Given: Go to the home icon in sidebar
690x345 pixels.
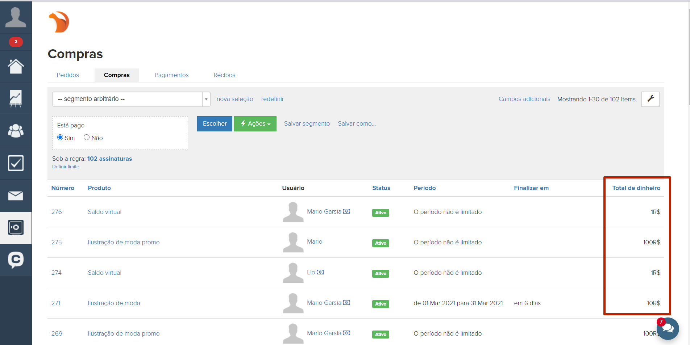Looking at the screenshot, I should click(16, 67).
